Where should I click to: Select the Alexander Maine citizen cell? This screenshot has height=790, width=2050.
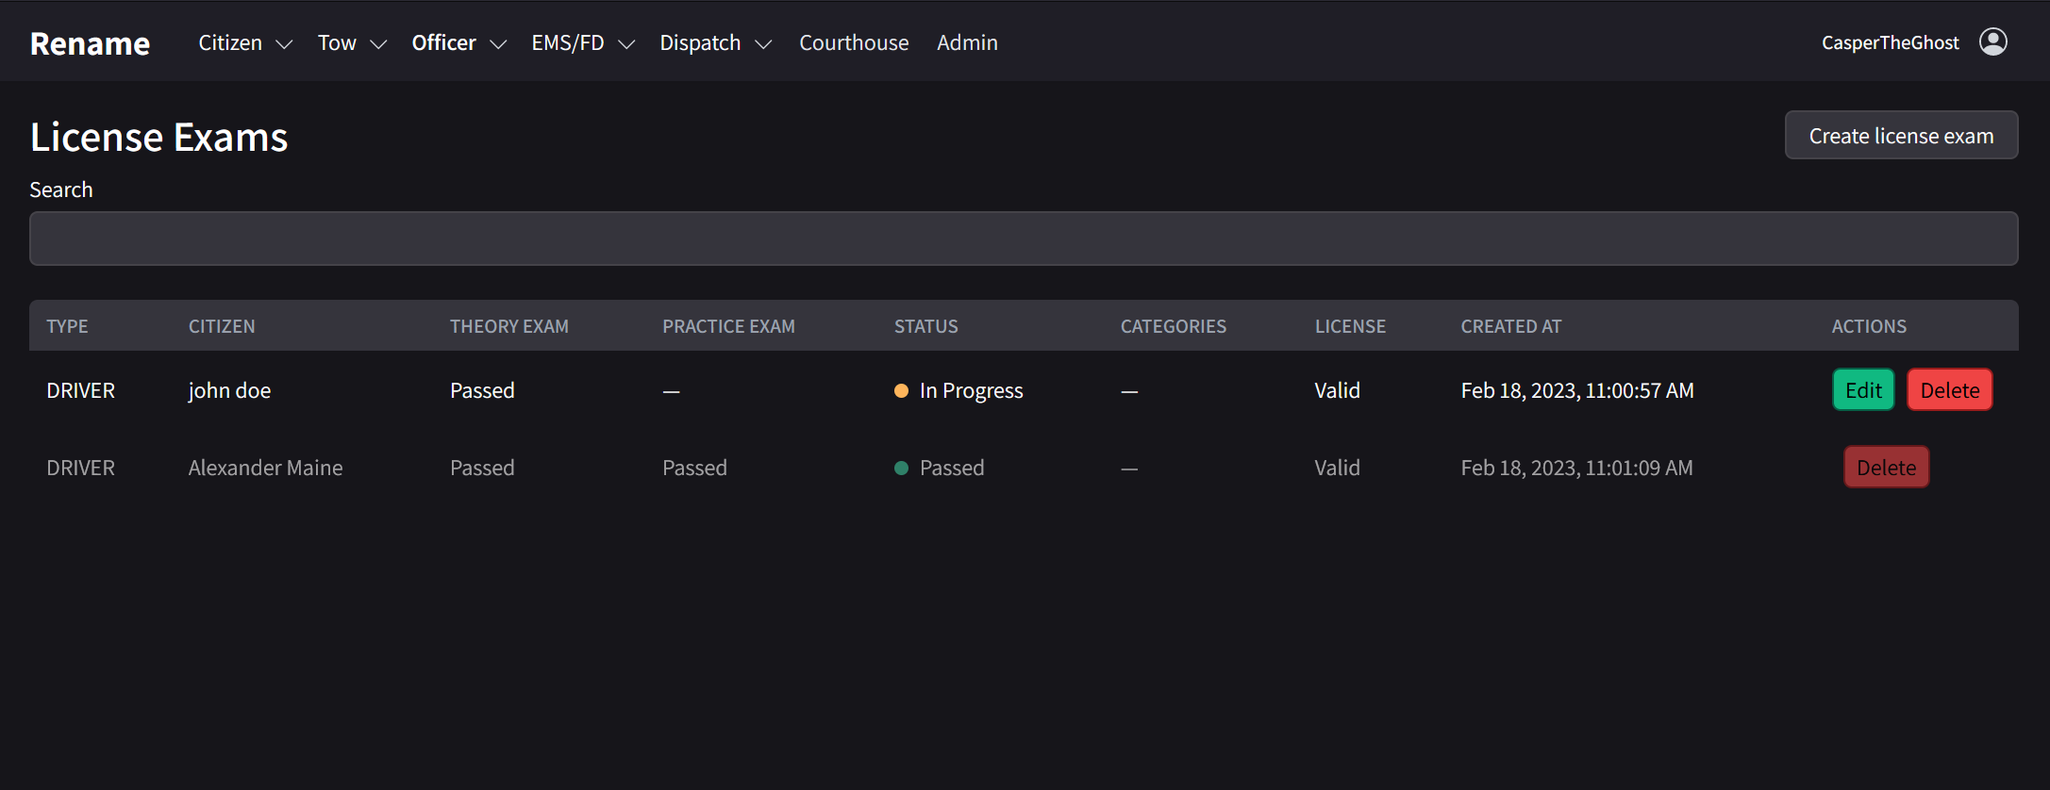pyautogui.click(x=265, y=468)
